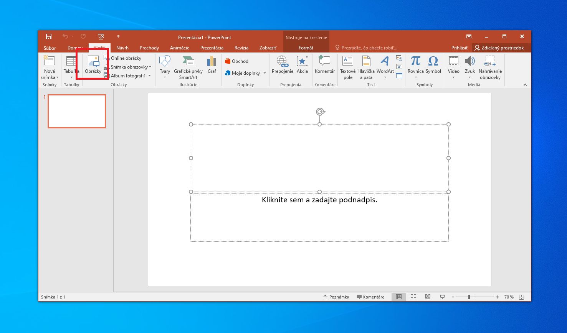This screenshot has height=333, width=567.
Task: Insert a Textové pole text box
Action: (x=348, y=67)
